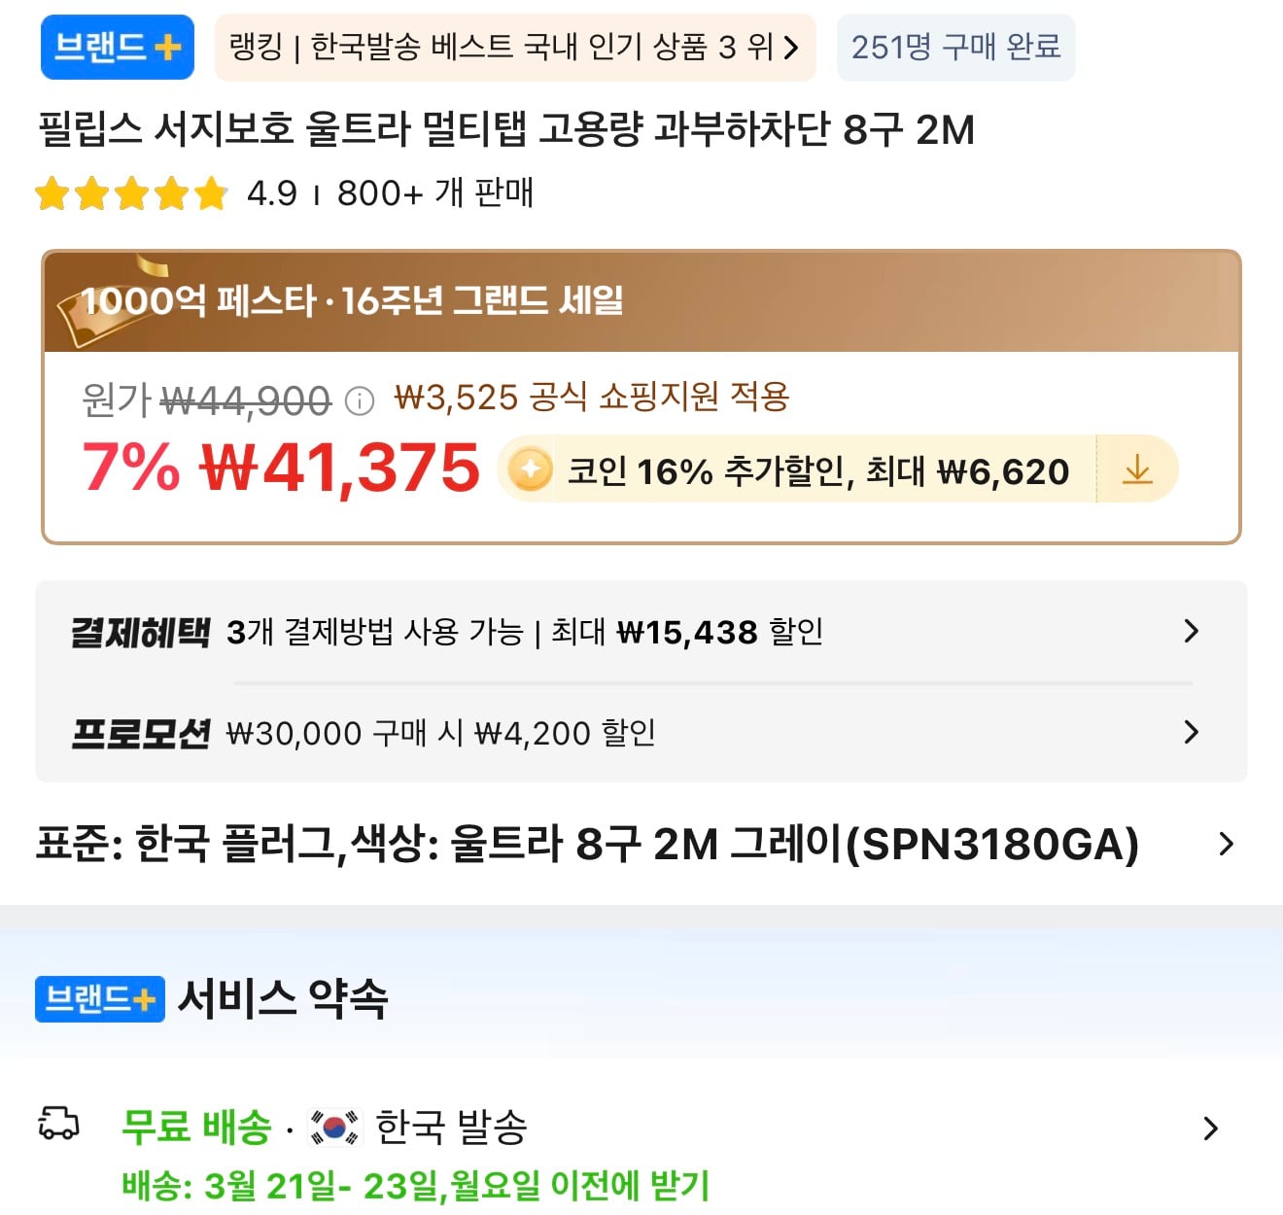Click the 251명 구매 완료 label
1283x1215 pixels.
click(x=955, y=47)
